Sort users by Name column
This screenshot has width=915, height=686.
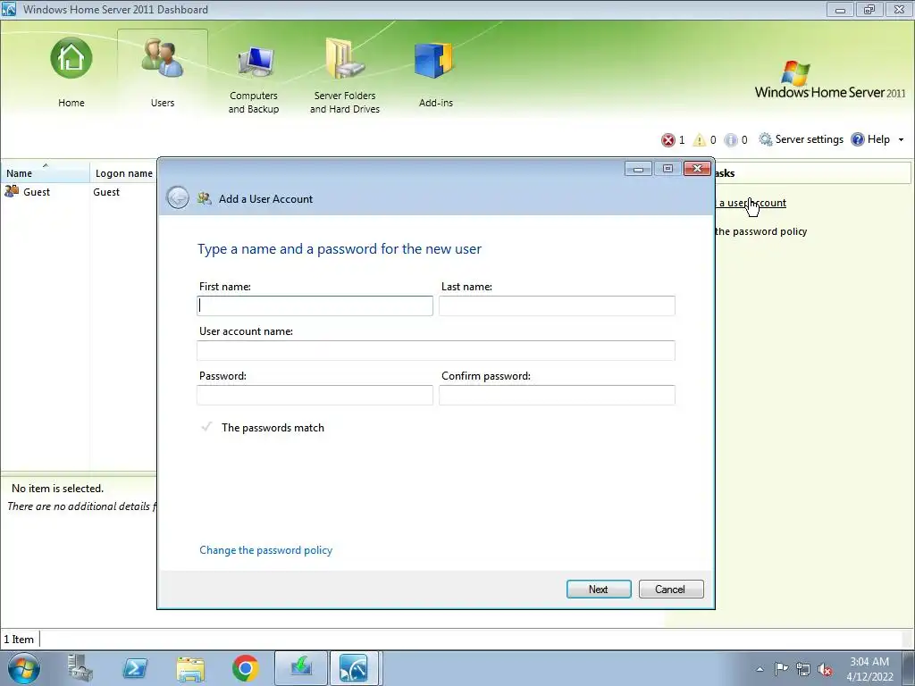click(45, 173)
